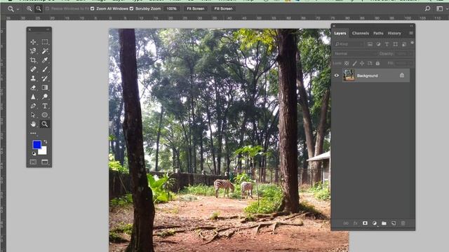Select the Pen tool
The height and width of the screenshot is (252, 449).
click(x=33, y=106)
